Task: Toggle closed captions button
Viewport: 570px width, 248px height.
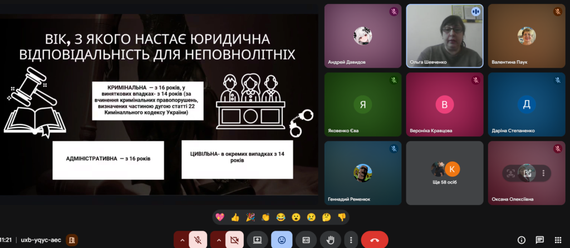Action: [306, 240]
